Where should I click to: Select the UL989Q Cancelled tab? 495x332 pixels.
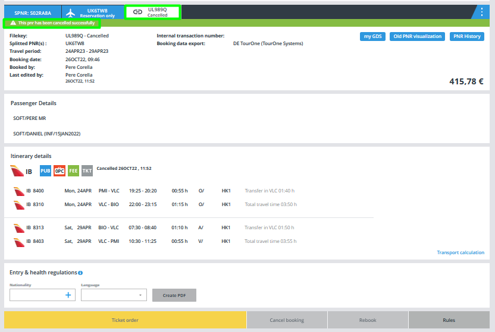point(152,12)
